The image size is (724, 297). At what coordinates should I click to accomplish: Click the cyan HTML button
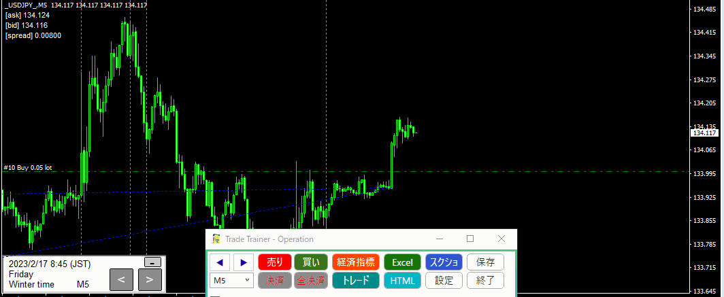click(402, 280)
